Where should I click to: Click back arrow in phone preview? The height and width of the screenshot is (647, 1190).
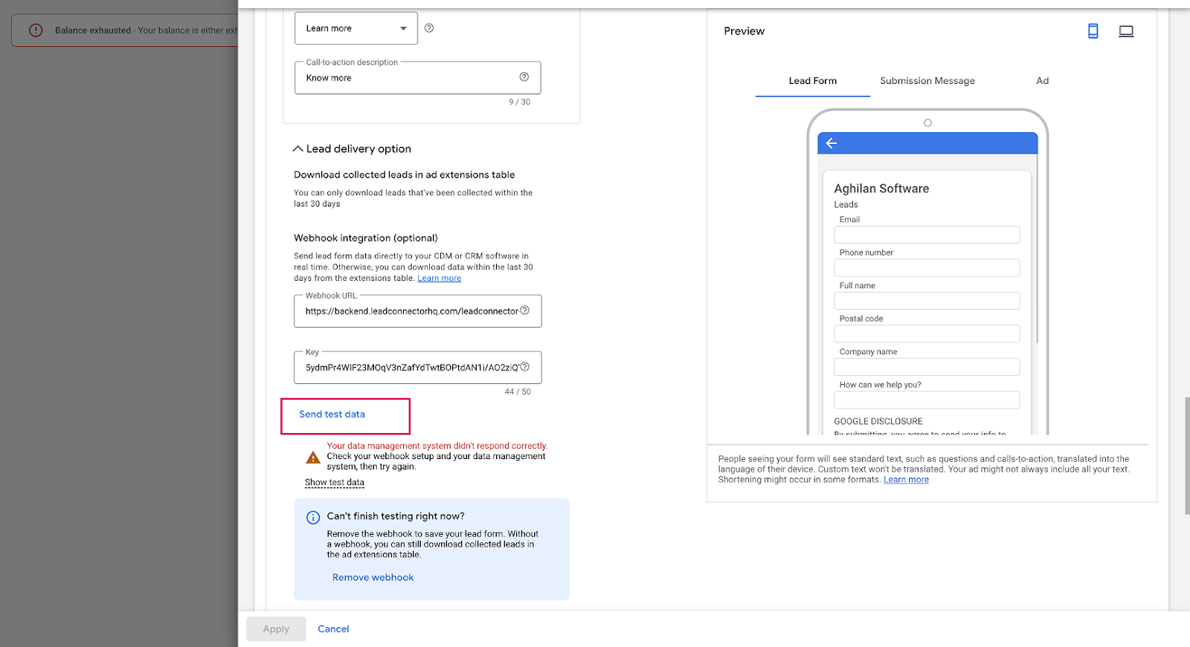tap(832, 143)
